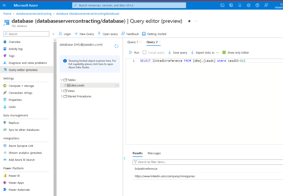Click into the SQL editor query line
283x196 pixels.
193,61
